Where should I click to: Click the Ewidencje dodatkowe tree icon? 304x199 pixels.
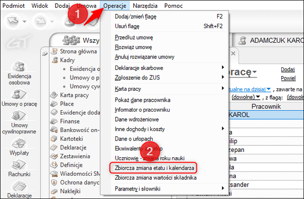click(54, 112)
